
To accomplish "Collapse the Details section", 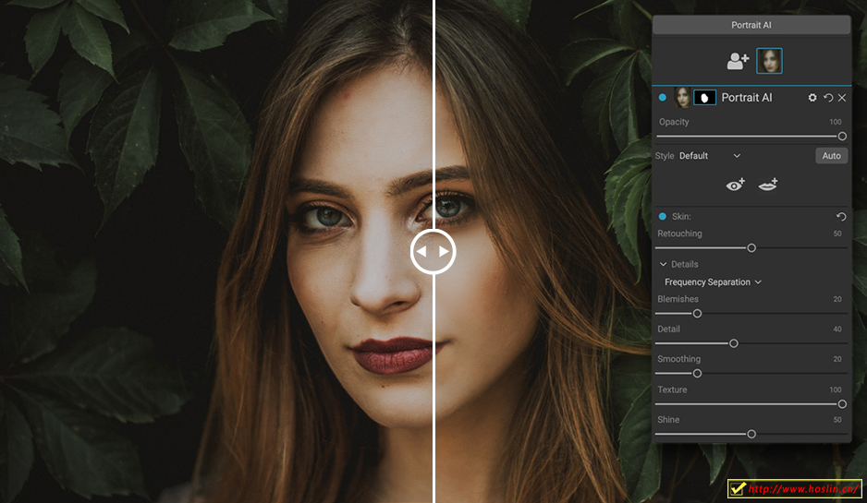I will pos(663,265).
